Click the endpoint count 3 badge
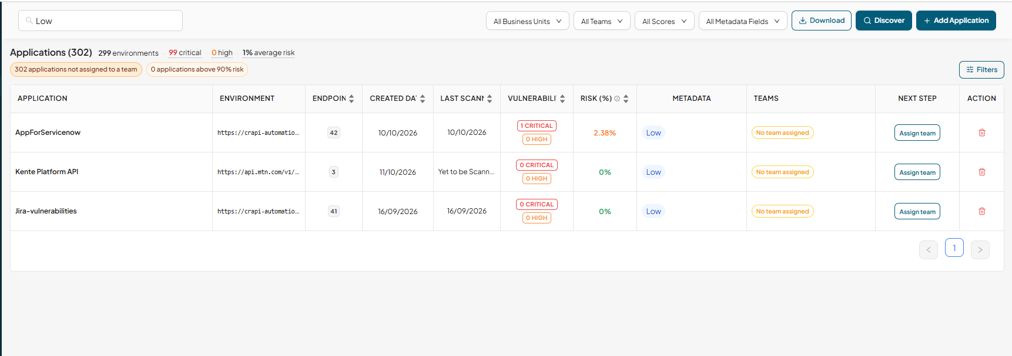Screen dimensions: 1012x356 point(334,172)
